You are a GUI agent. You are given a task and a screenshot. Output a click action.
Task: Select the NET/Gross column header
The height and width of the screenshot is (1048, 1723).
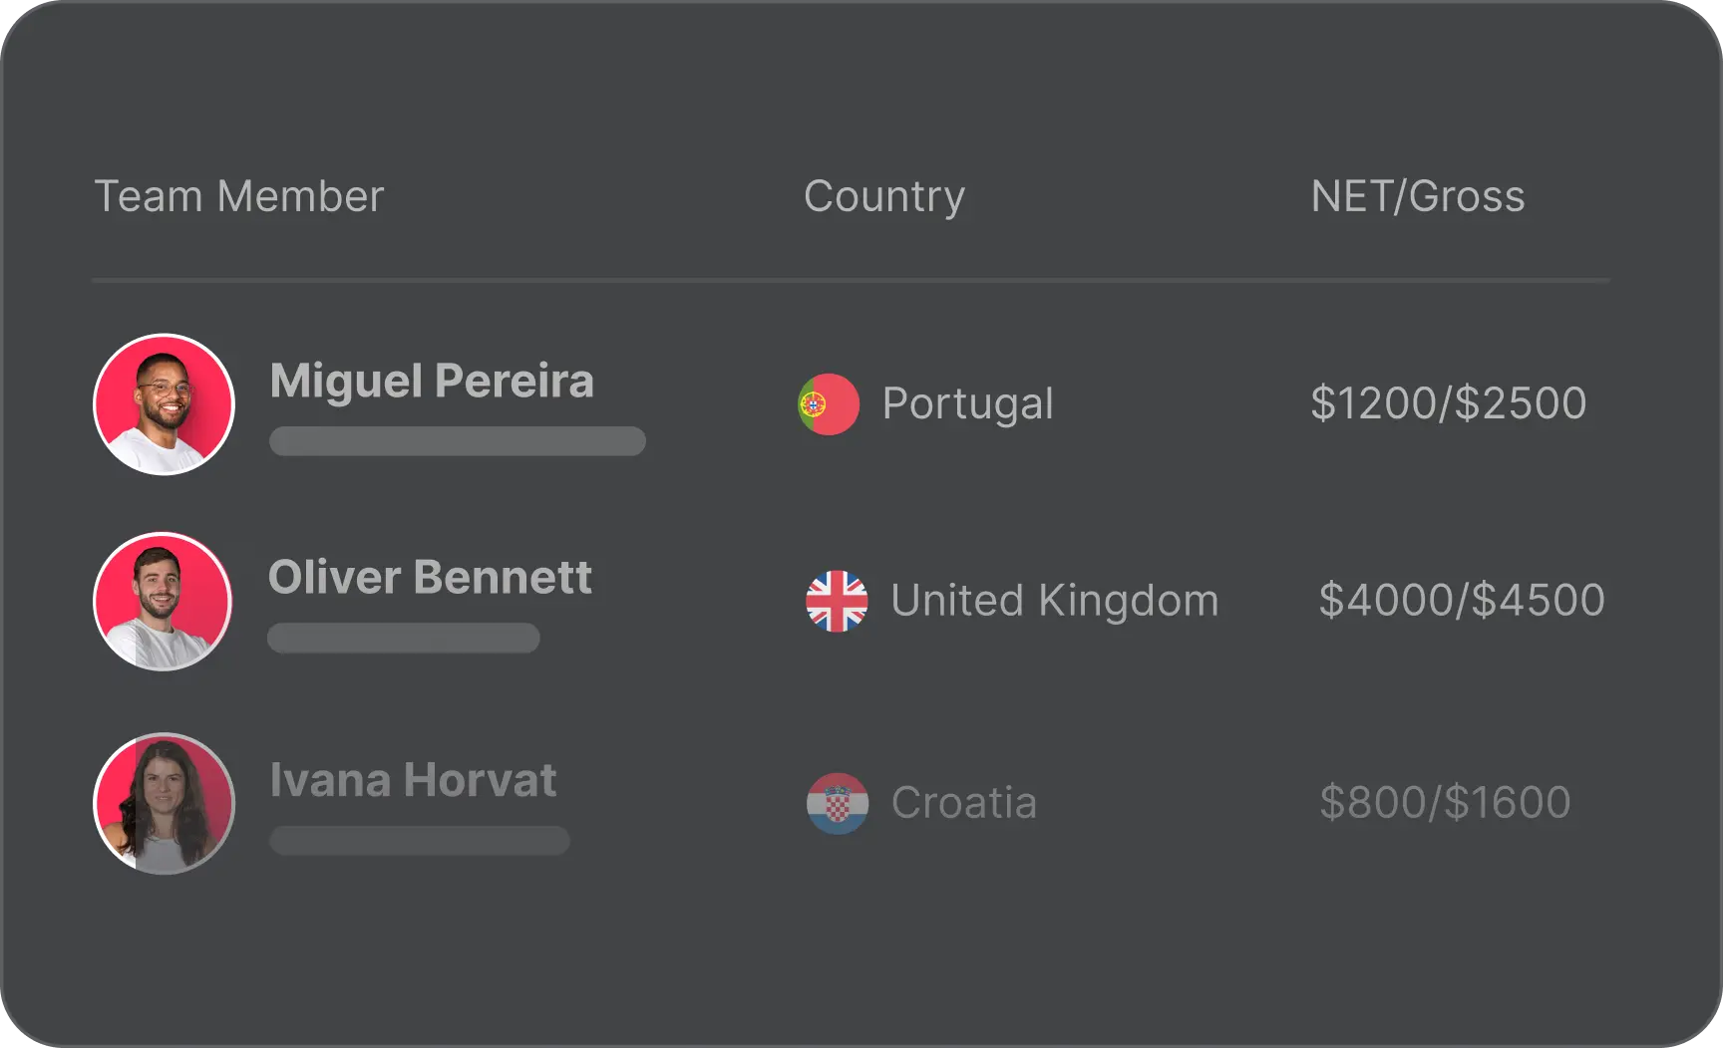point(1417,196)
